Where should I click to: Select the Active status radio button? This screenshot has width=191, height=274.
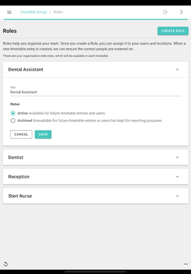point(13,113)
